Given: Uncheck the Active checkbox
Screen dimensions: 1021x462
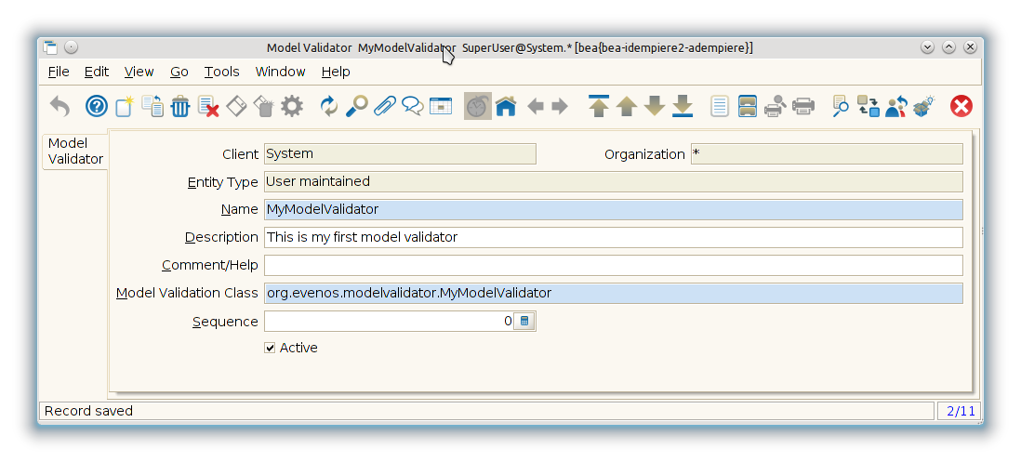Looking at the screenshot, I should 271,348.
